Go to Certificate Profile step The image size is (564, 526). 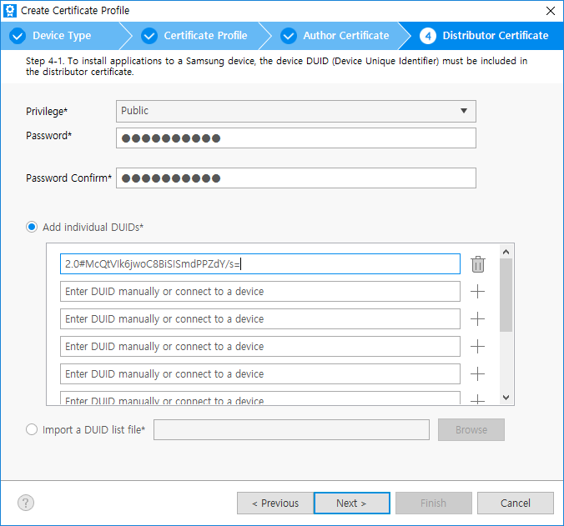coord(205,36)
